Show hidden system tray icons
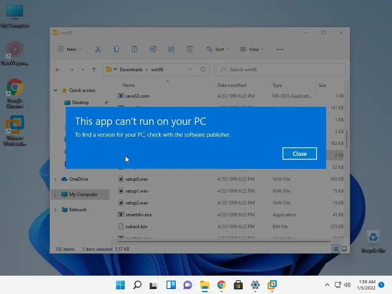This screenshot has height=294, width=392. [x=327, y=285]
